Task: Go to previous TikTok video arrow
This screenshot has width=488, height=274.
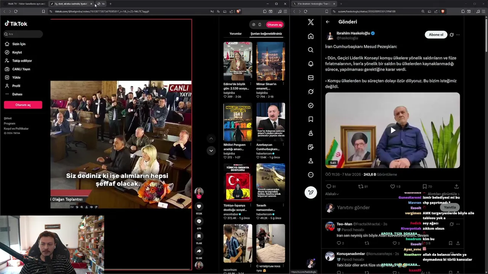Action: point(211,139)
